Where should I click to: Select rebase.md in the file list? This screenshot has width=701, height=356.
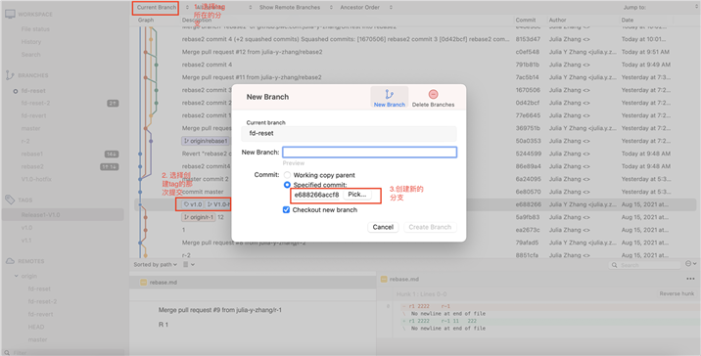pos(253,283)
